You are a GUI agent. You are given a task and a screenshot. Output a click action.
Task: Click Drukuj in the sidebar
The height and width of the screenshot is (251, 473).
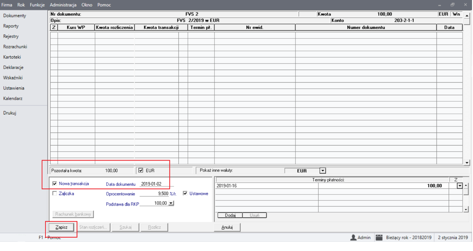pos(10,113)
